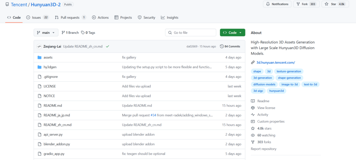Switch to the Issues tab
Image resolution: width=356 pixels, height=160 pixels.
pos(37,17)
